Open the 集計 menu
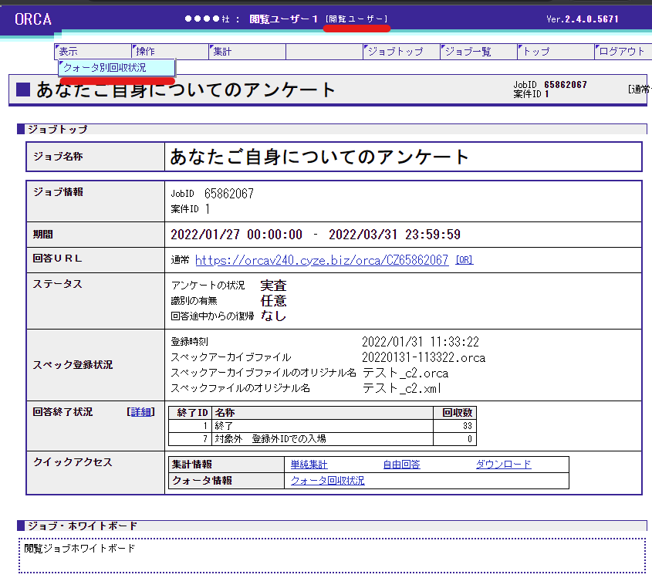The width and height of the screenshot is (652, 578). point(247,52)
